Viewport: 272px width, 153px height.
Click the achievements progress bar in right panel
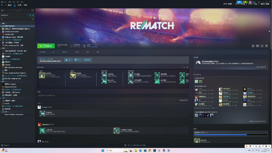(231, 135)
